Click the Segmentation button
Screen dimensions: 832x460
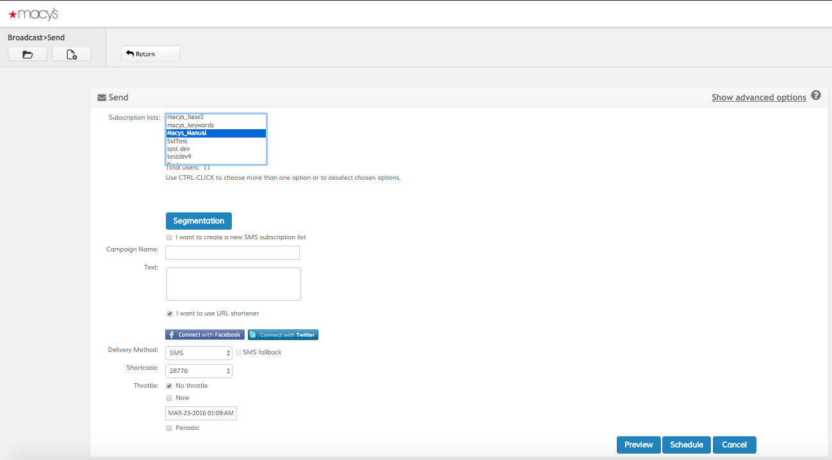click(199, 221)
